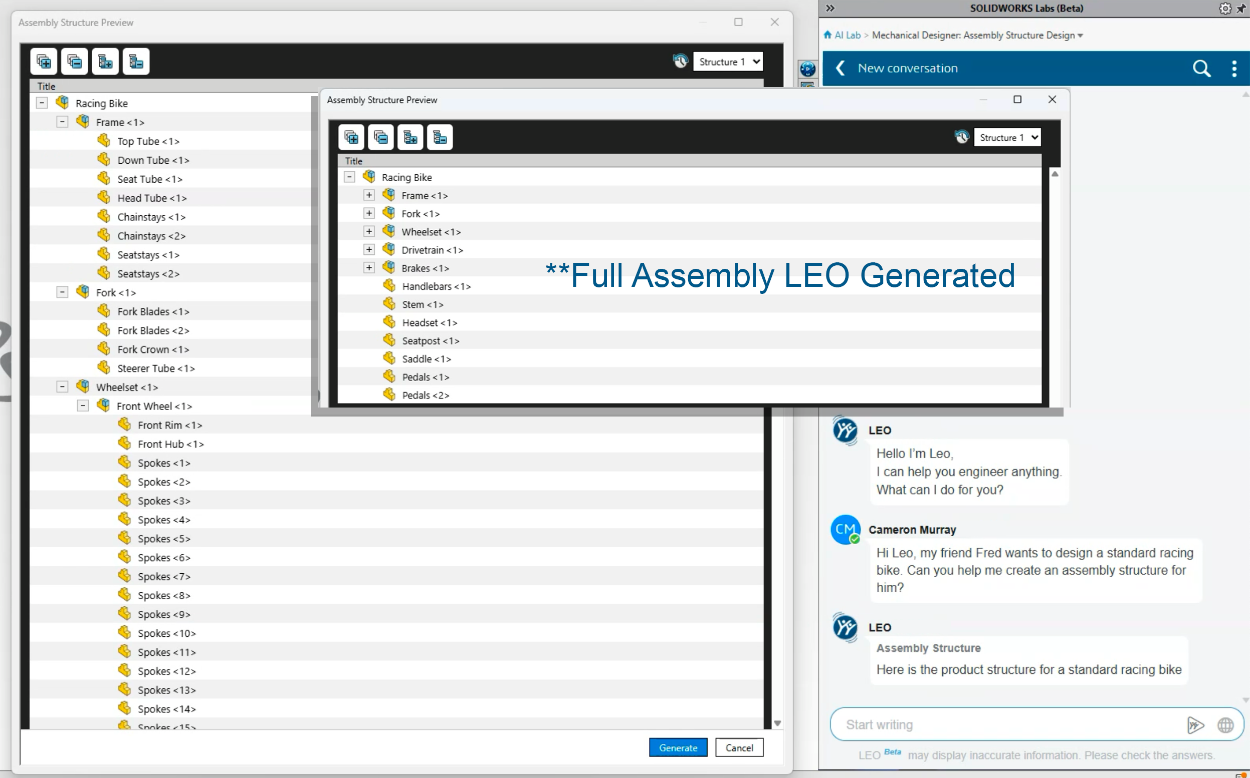
Task: Open SOLIDWORKS Labs settings gear
Action: click(x=1225, y=8)
